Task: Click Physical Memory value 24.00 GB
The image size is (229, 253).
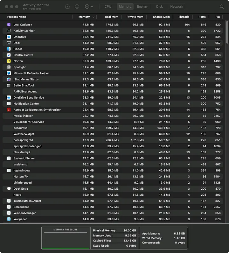Action: point(130,230)
